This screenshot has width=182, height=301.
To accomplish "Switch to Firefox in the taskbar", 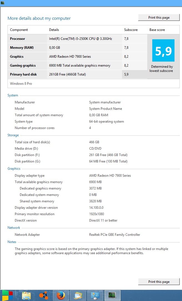I will pos(61,295).
